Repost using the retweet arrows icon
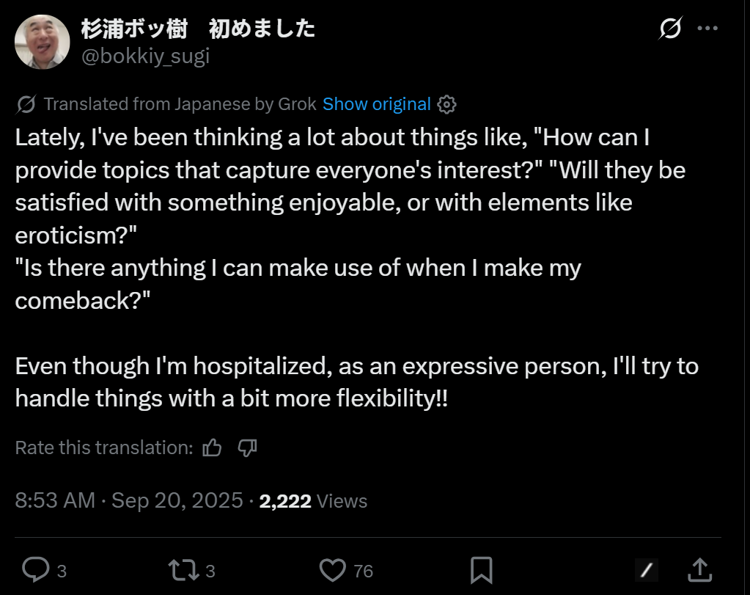 pyautogui.click(x=184, y=571)
